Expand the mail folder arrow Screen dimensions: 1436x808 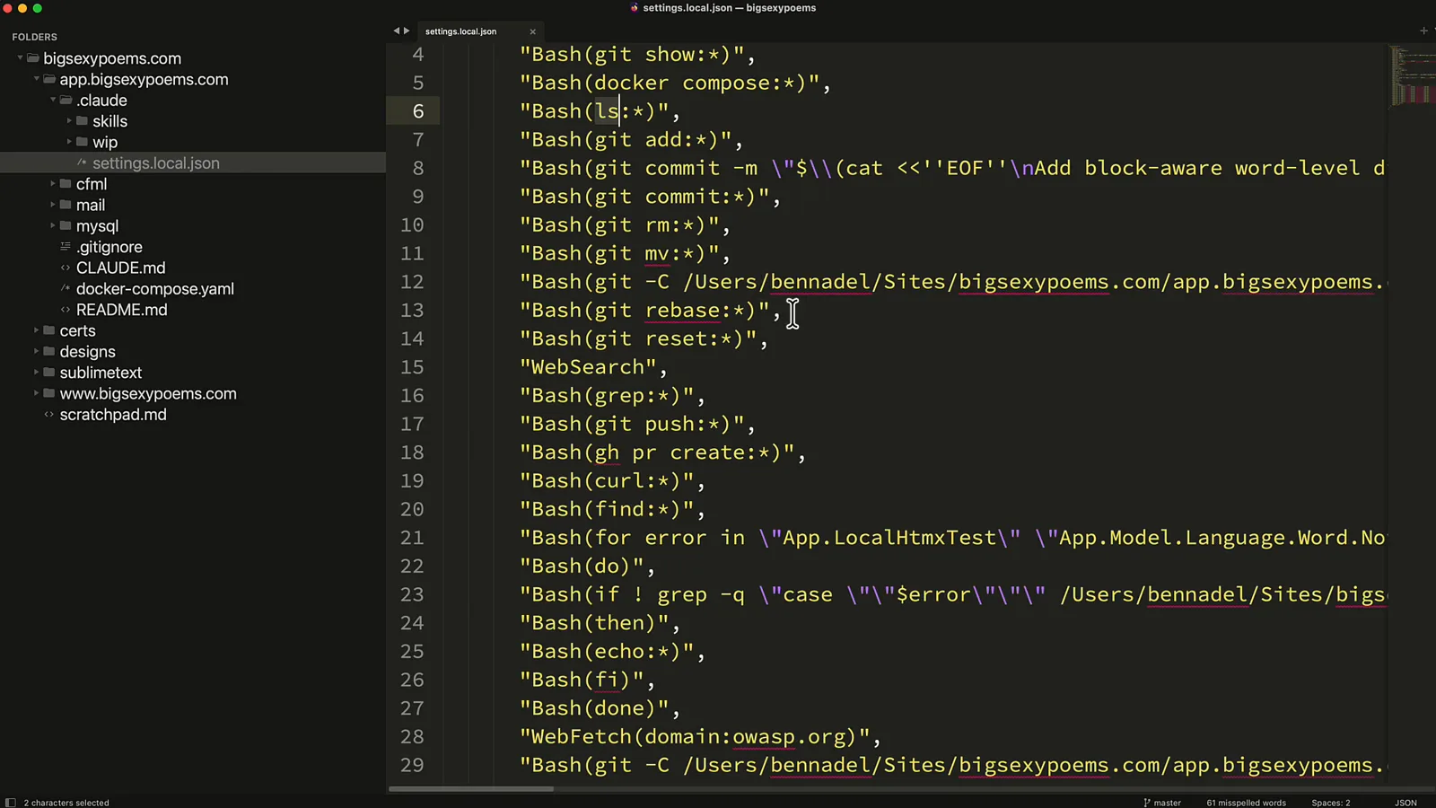pos(53,205)
